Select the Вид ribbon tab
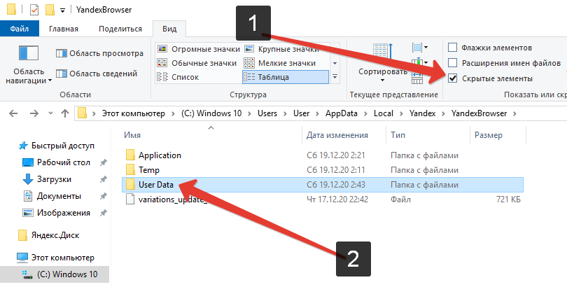The image size is (567, 287). point(169,29)
